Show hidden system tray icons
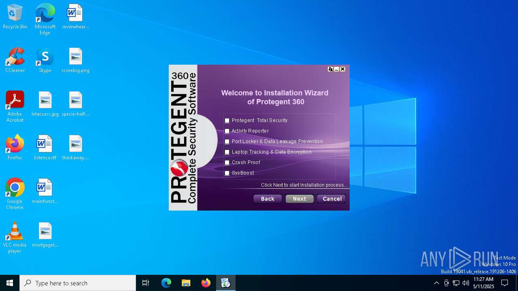The height and width of the screenshot is (291, 518). [x=436, y=283]
